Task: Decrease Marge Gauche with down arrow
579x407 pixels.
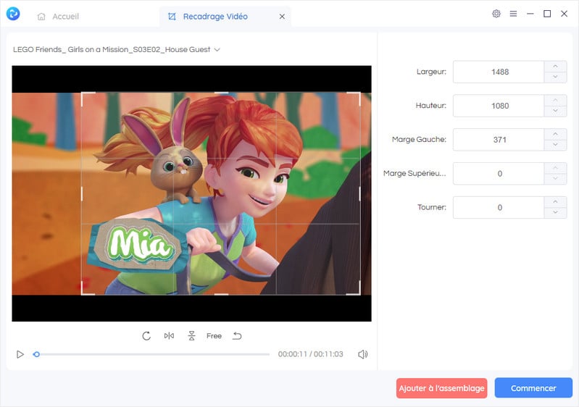Action: (x=555, y=145)
